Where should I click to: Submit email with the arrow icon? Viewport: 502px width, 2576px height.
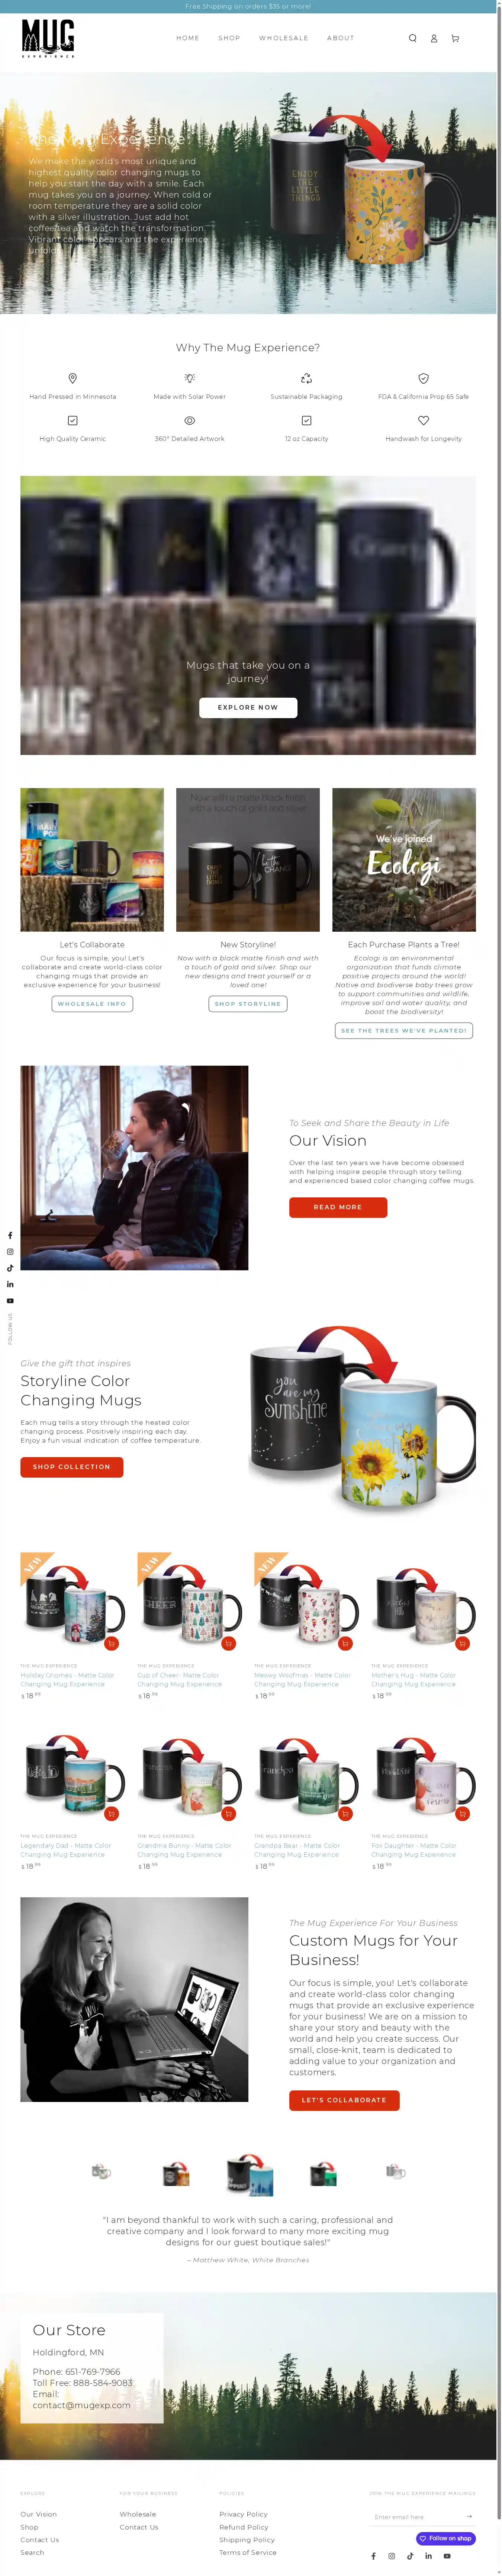click(x=468, y=2516)
